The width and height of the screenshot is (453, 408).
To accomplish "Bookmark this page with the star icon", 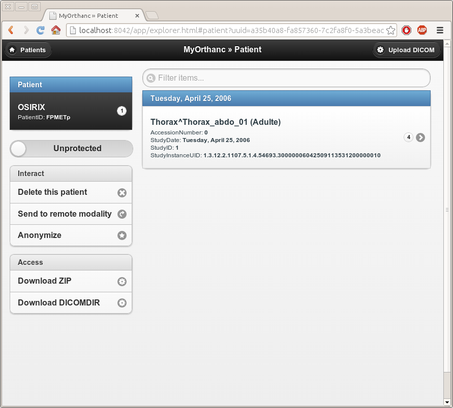I will click(390, 30).
